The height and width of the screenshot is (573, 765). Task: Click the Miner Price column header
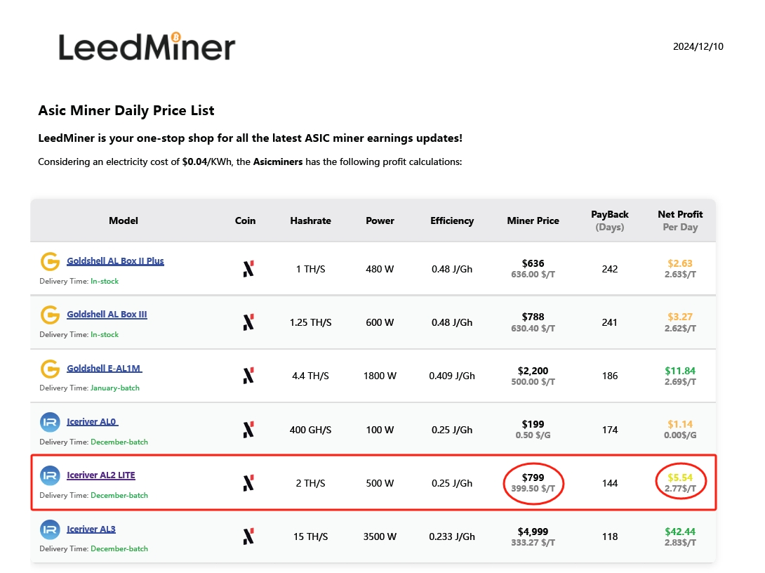coord(533,220)
